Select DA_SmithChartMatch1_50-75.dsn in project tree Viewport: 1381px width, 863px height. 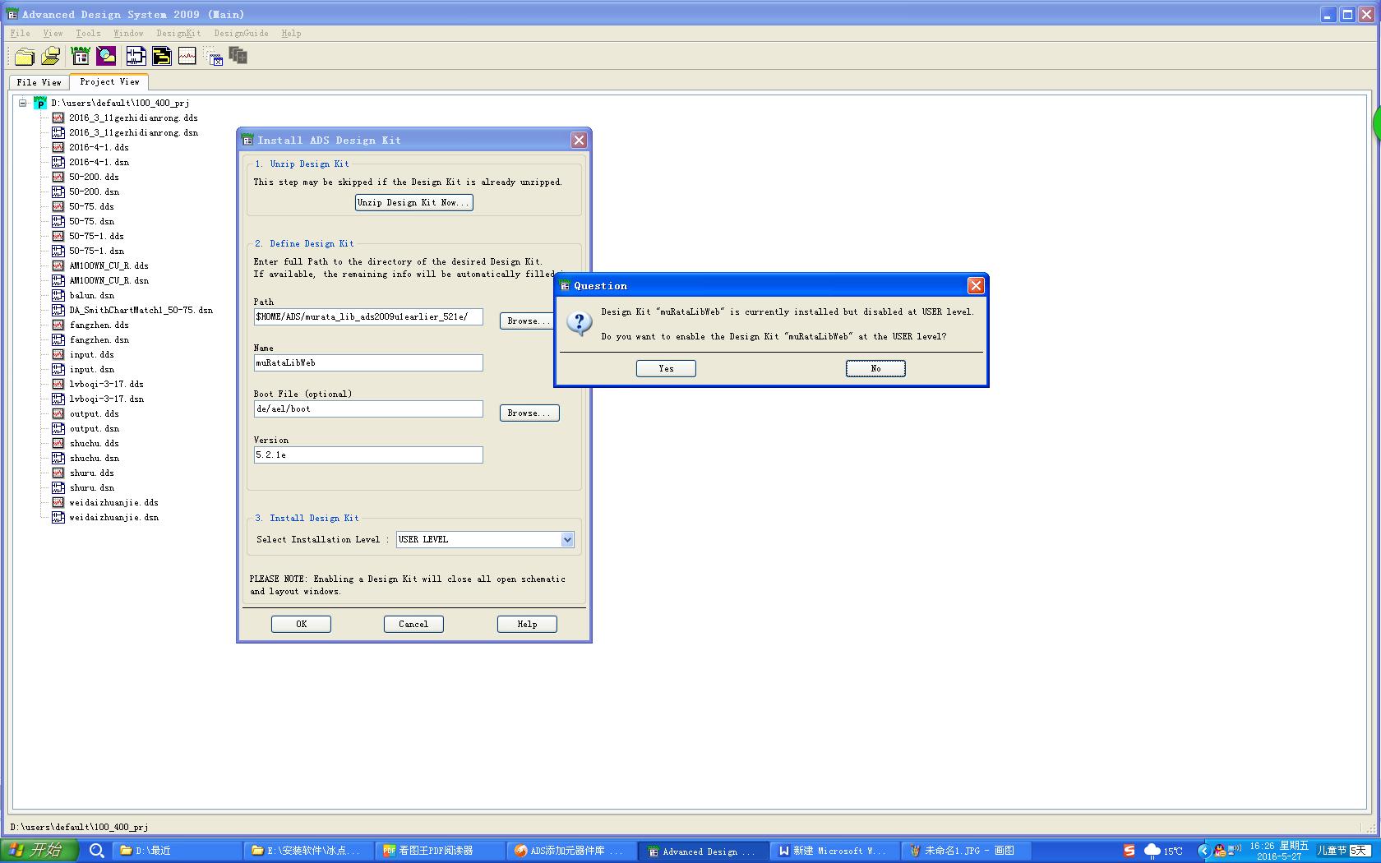pyautogui.click(x=141, y=311)
